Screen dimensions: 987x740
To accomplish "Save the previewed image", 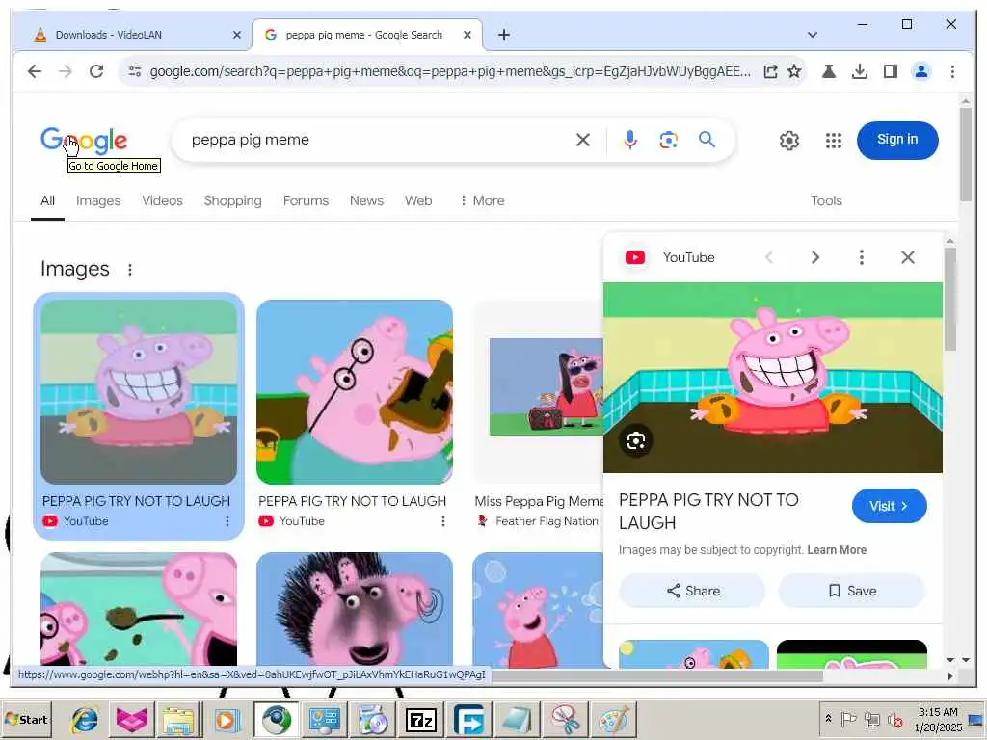I will pyautogui.click(x=852, y=591).
